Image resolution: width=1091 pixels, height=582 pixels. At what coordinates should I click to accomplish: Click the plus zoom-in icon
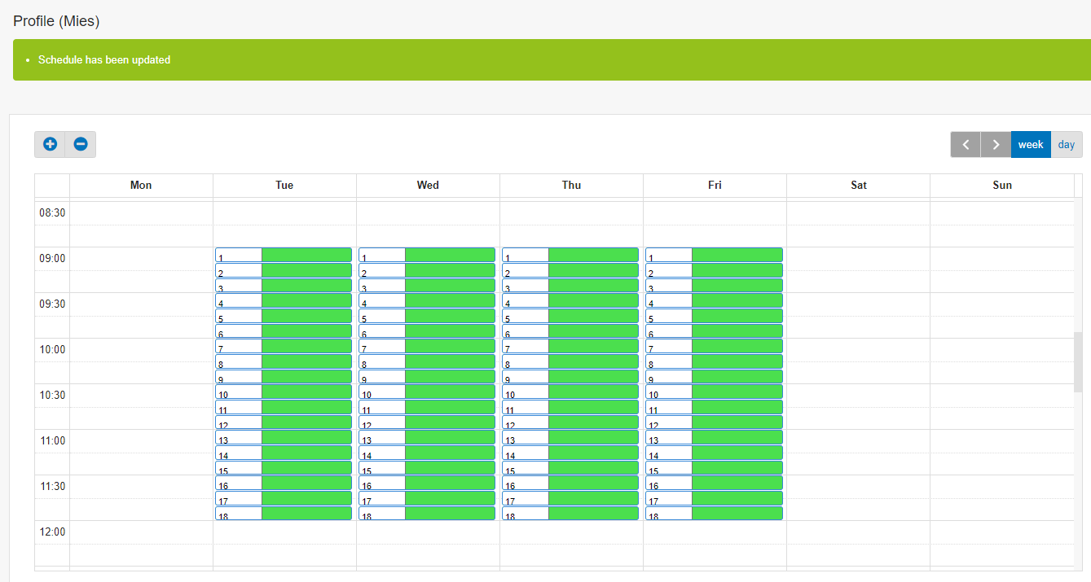(x=50, y=144)
